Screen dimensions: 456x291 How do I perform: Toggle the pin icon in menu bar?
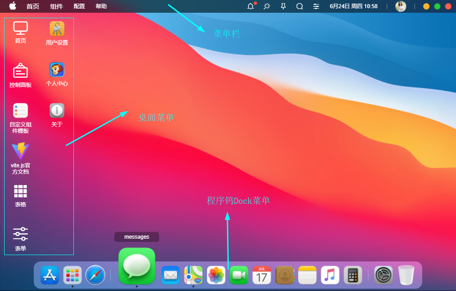tap(283, 6)
